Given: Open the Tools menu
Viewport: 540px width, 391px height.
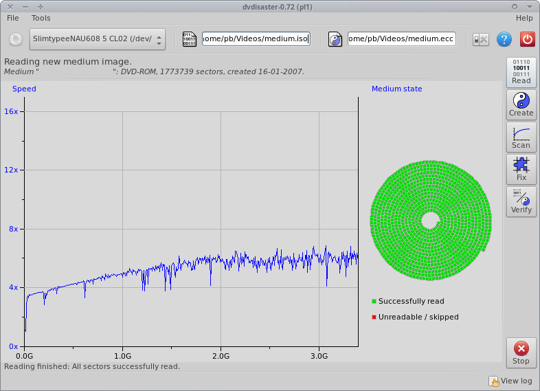Looking at the screenshot, I should click(x=41, y=18).
